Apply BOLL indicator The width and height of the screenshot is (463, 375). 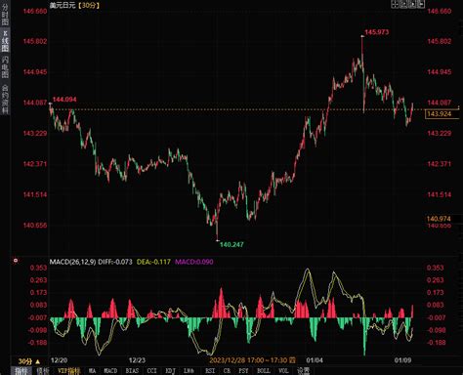point(264,370)
